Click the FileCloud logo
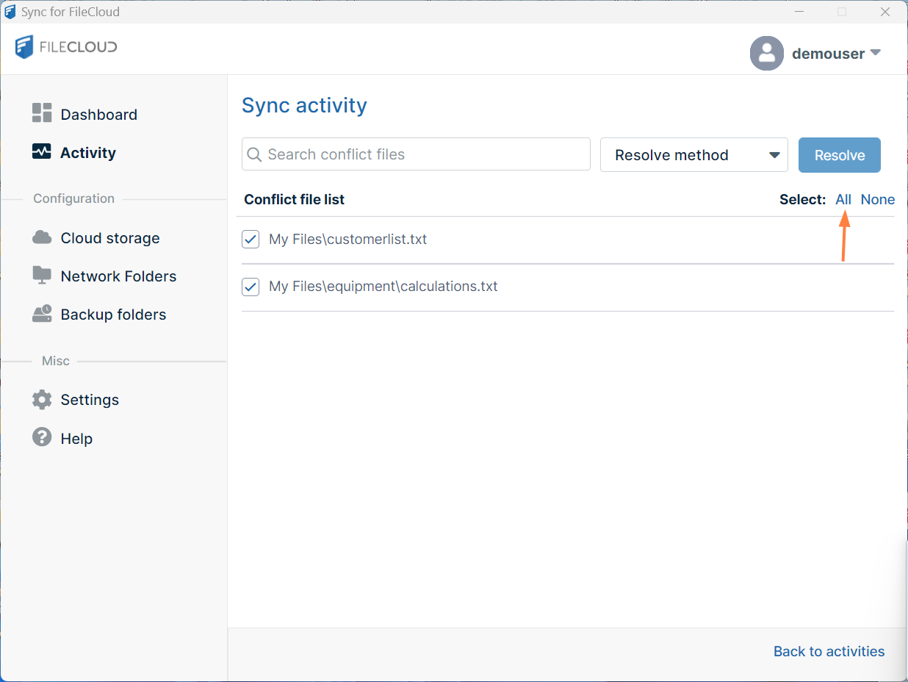 pyautogui.click(x=66, y=47)
